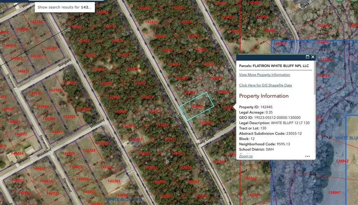Image resolution: width=358 pixels, height=205 pixels.
Task: Click the View More Property Information link
Action: pyautogui.click(x=264, y=75)
